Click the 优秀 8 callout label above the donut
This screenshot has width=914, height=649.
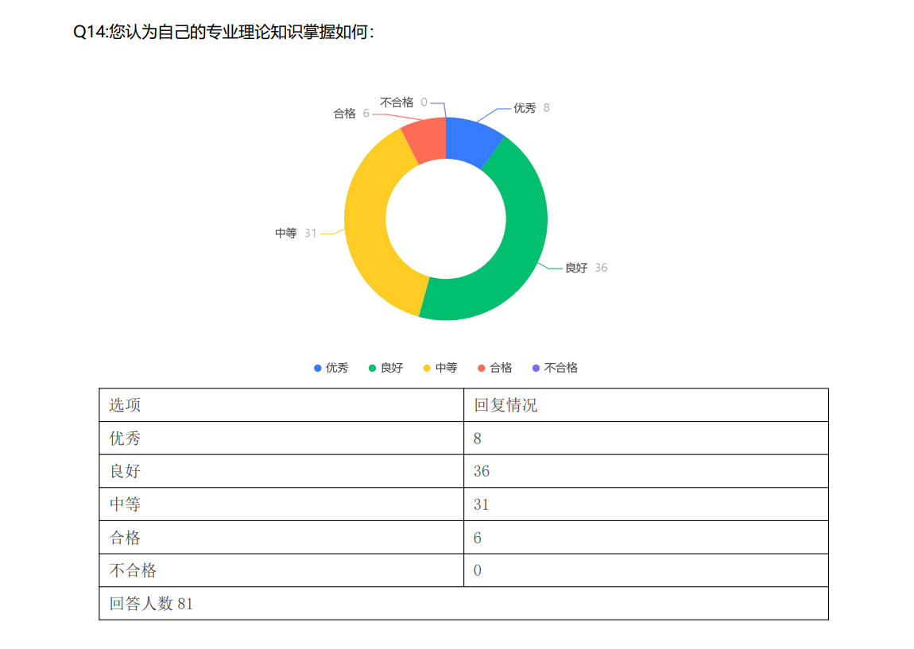pos(531,108)
